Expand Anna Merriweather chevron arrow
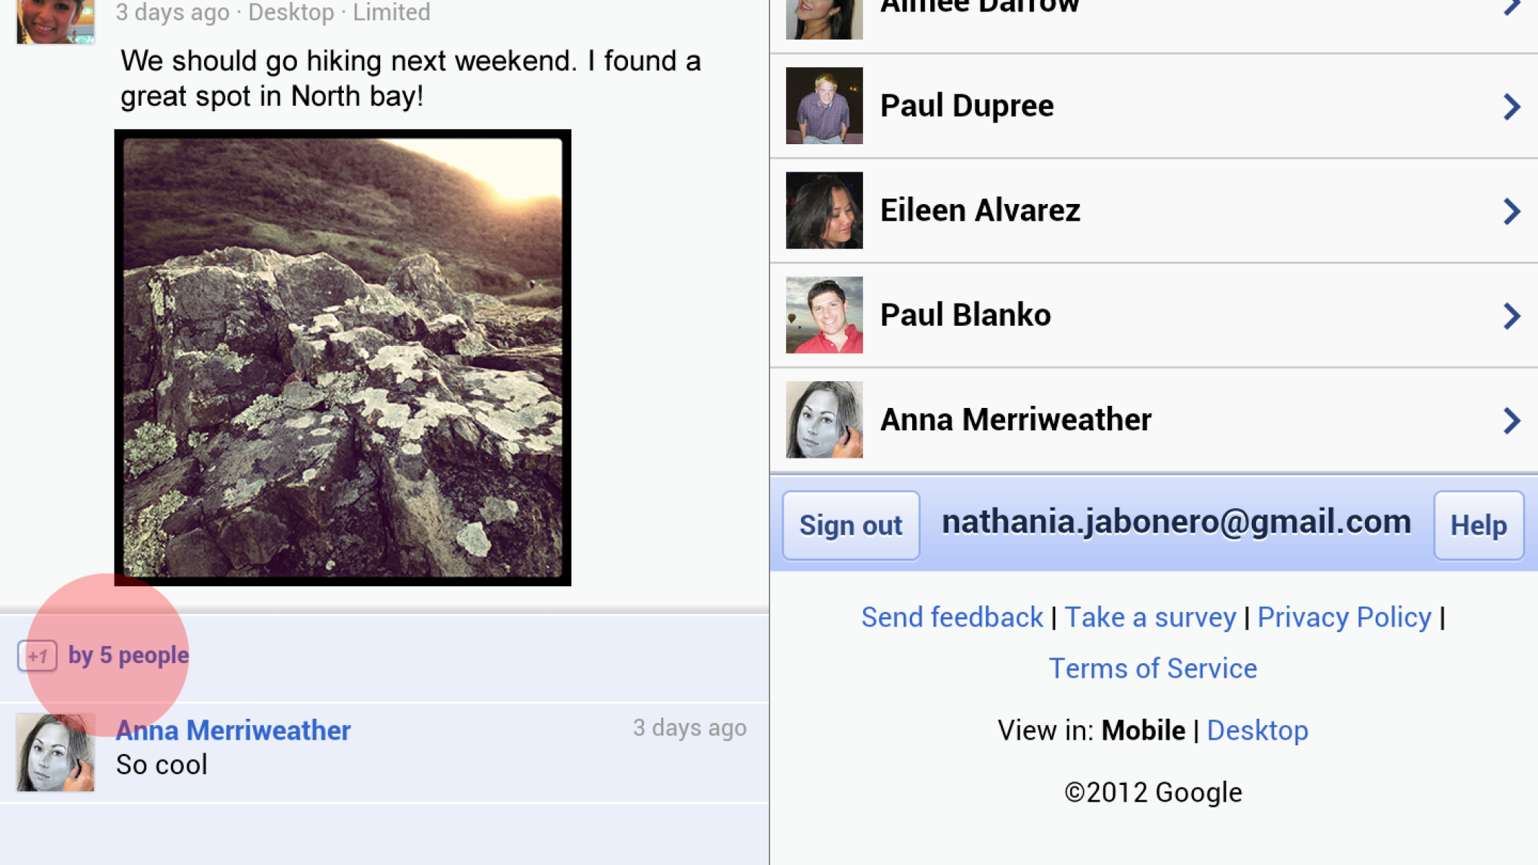This screenshot has height=865, width=1538. (1511, 420)
